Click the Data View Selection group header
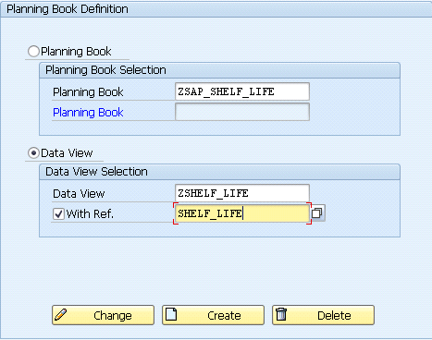Viewport: 432px width, 340px height. [x=219, y=172]
